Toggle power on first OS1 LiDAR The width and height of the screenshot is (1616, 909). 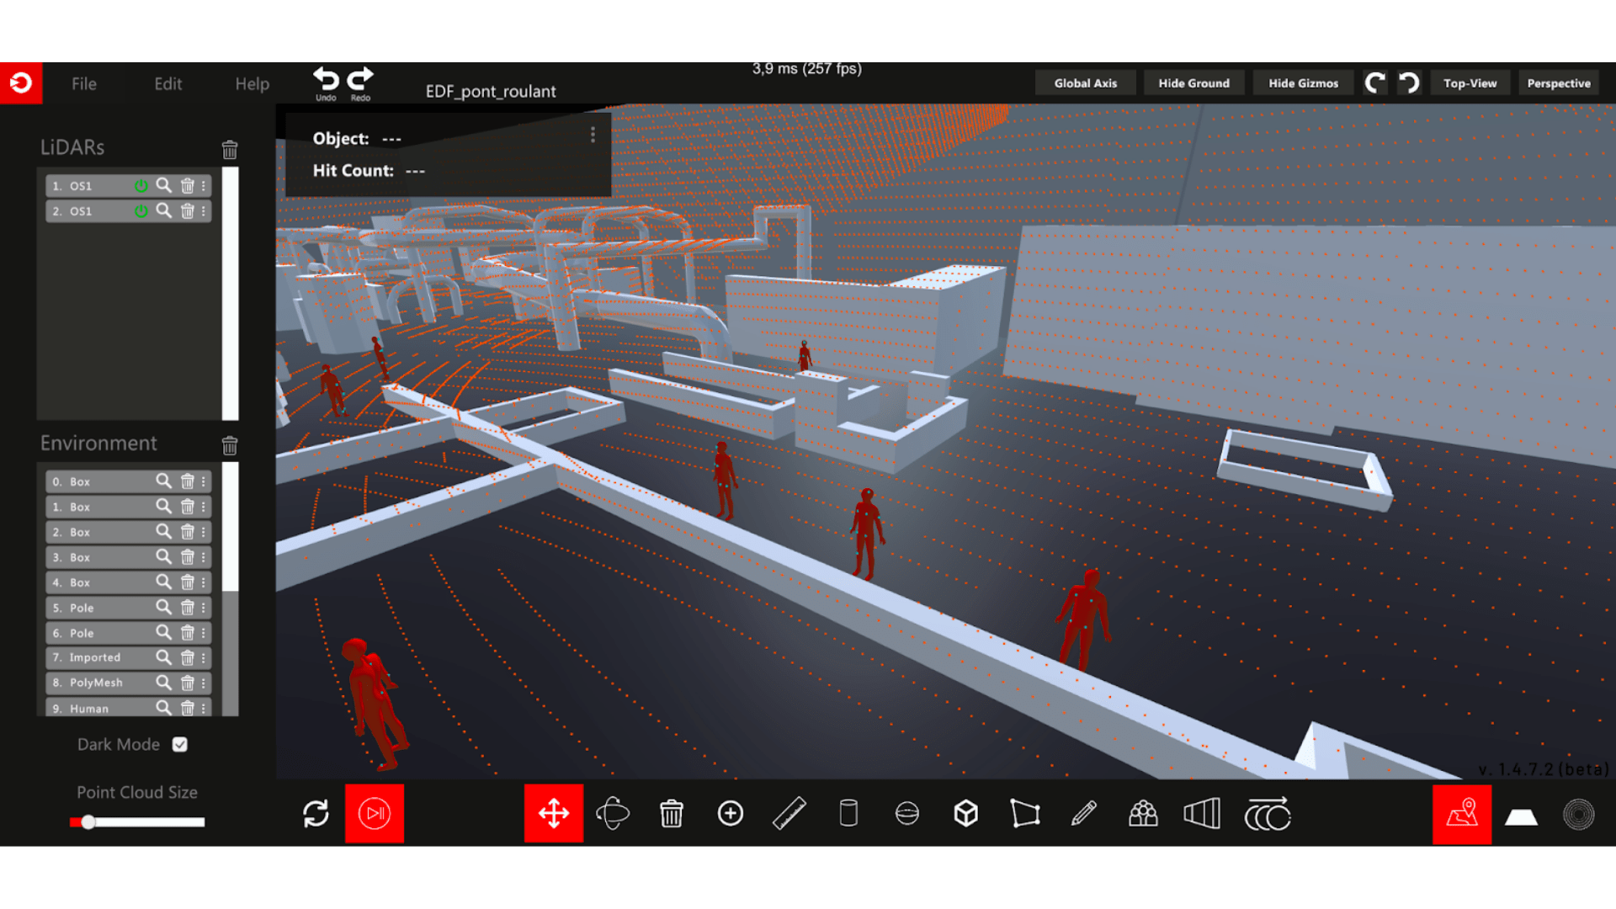[141, 186]
